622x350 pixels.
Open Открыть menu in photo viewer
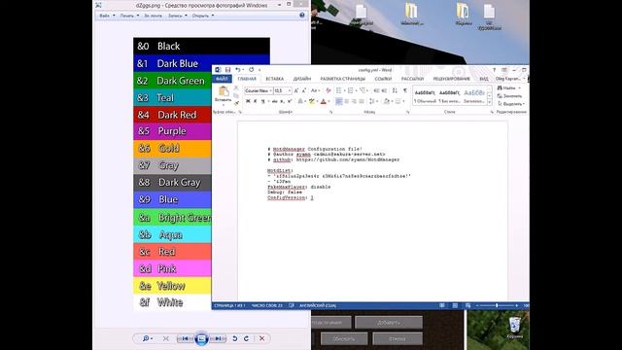[x=203, y=16]
